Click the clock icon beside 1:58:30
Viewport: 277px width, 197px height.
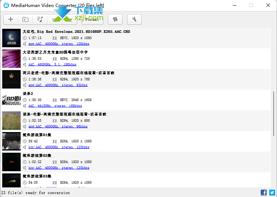click(x=25, y=100)
